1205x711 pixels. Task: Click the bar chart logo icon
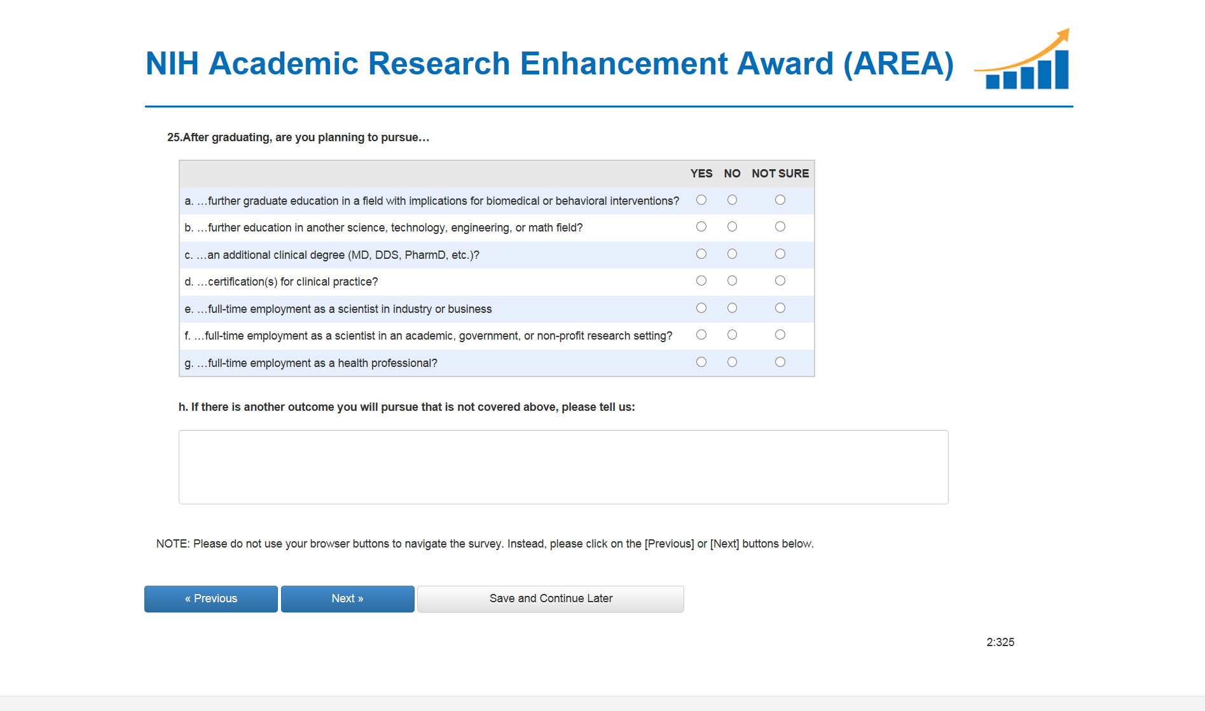click(x=1024, y=61)
